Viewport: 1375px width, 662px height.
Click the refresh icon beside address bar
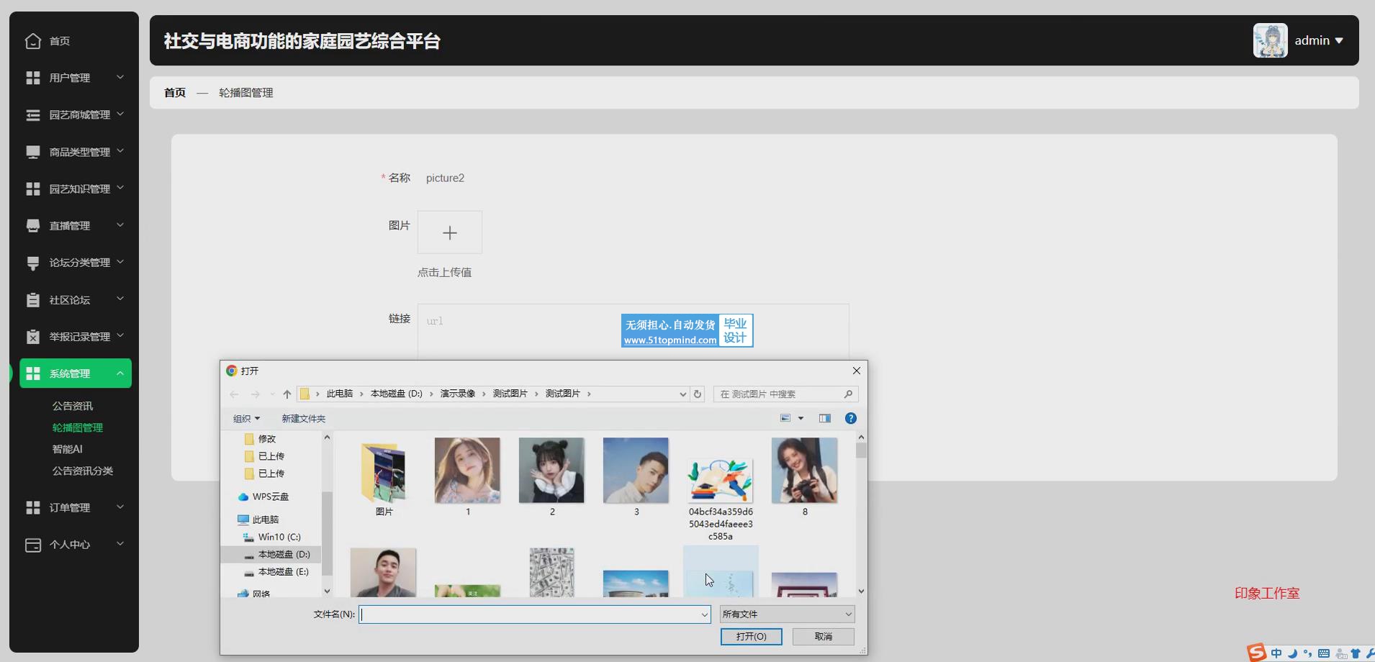point(697,394)
